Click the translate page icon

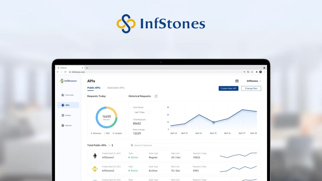(248, 72)
